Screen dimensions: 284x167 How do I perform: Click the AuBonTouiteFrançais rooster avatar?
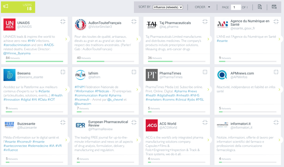tap(81, 24)
